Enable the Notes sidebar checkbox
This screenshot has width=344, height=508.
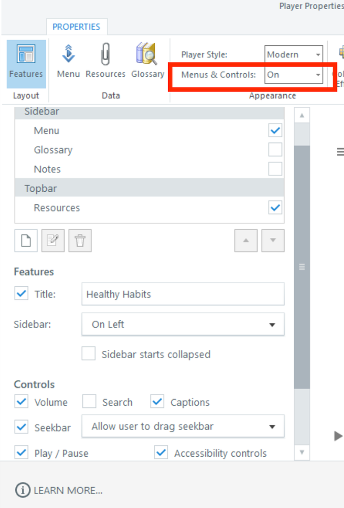pyautogui.click(x=275, y=169)
